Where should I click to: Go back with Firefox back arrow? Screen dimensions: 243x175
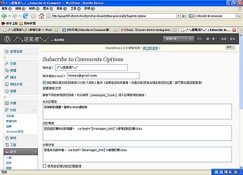pos(4,16)
